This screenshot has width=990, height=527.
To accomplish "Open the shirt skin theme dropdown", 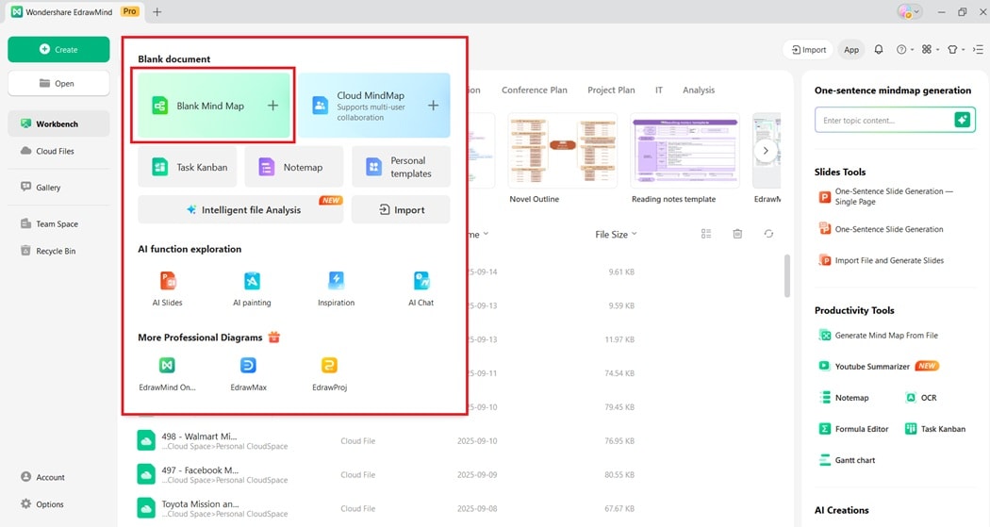I will (955, 49).
